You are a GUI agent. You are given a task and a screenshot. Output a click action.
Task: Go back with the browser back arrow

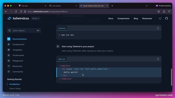click(6, 11)
